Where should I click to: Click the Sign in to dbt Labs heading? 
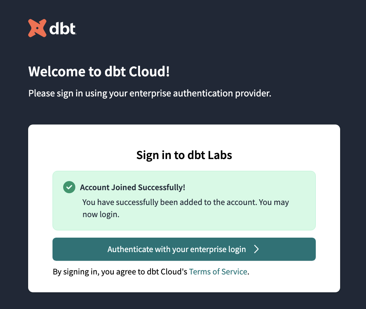click(184, 155)
